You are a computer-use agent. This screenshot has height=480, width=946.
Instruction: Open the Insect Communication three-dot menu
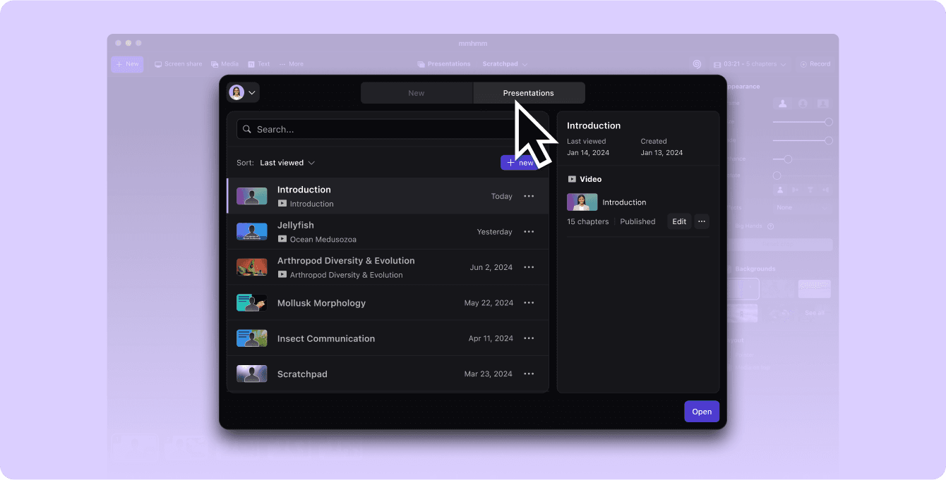(529, 338)
